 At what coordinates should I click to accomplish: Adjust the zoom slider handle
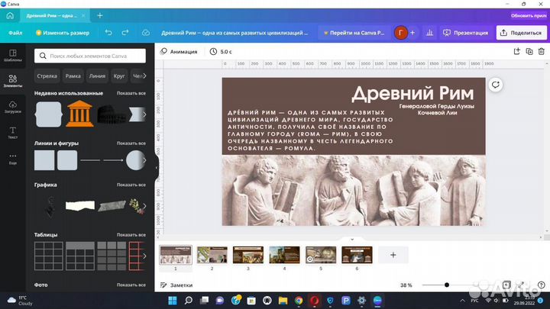point(447,285)
